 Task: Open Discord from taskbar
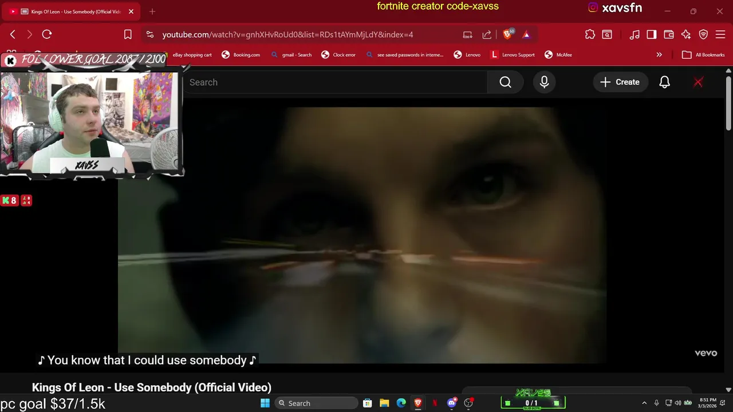452,403
